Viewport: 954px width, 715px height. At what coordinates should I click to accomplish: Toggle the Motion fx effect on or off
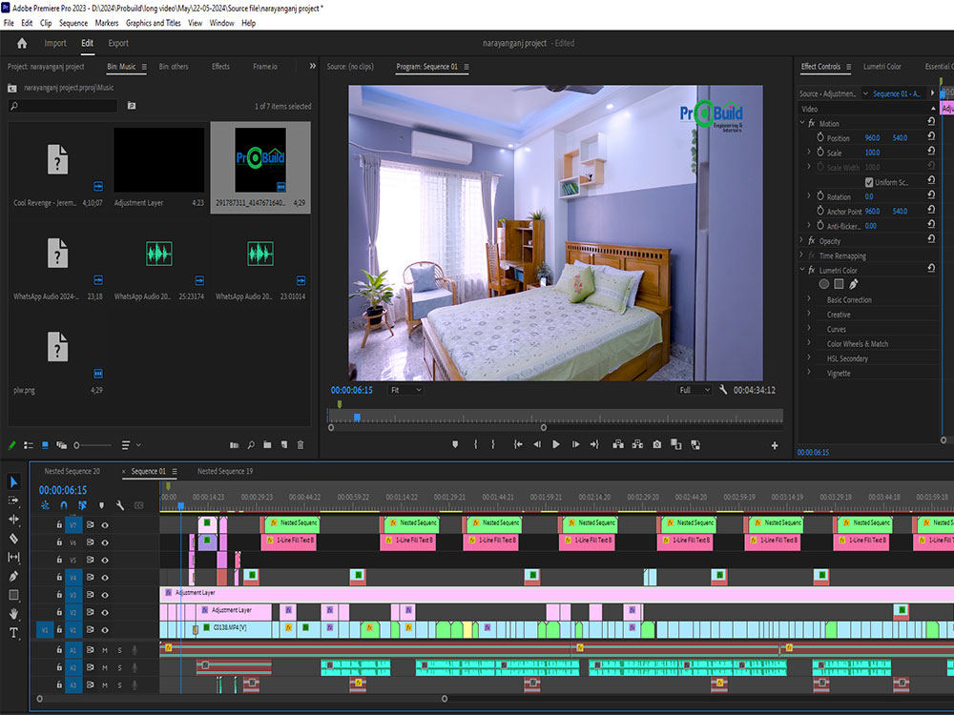point(812,123)
